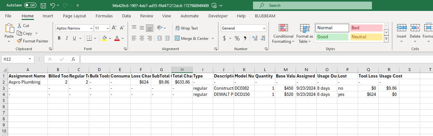Expand the Copy options arrow
The width and height of the screenshot is (433, 136).
tap(36, 33)
